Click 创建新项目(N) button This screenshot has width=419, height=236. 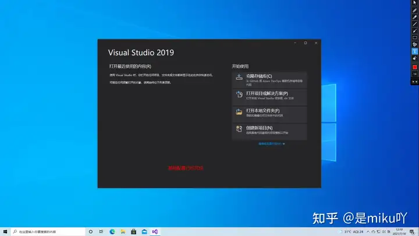(x=269, y=132)
